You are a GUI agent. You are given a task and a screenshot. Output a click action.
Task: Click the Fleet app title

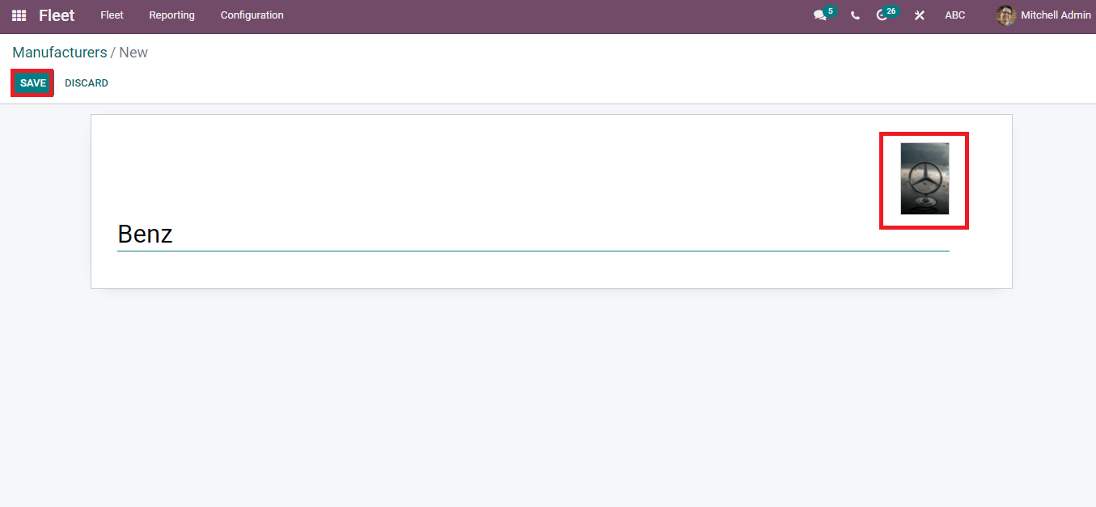pos(57,15)
